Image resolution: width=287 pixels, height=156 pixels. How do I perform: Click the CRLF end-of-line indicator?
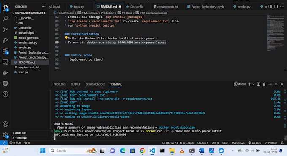(x=225, y=143)
